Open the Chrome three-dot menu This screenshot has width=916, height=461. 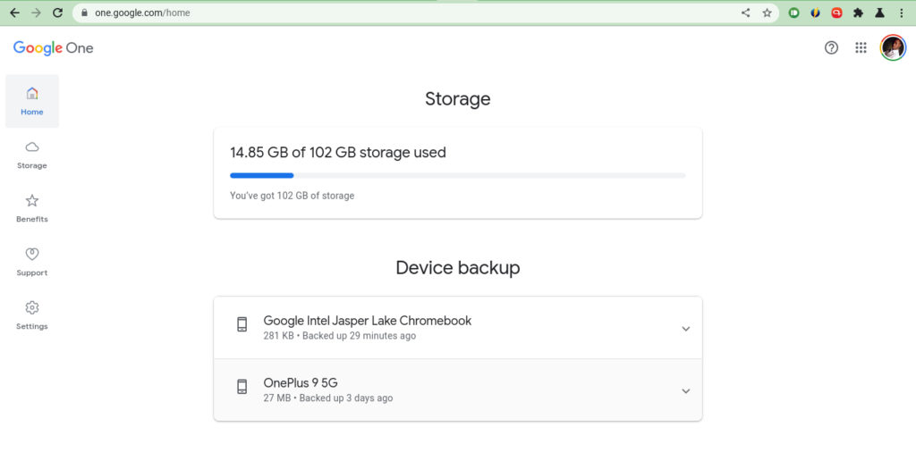(902, 13)
